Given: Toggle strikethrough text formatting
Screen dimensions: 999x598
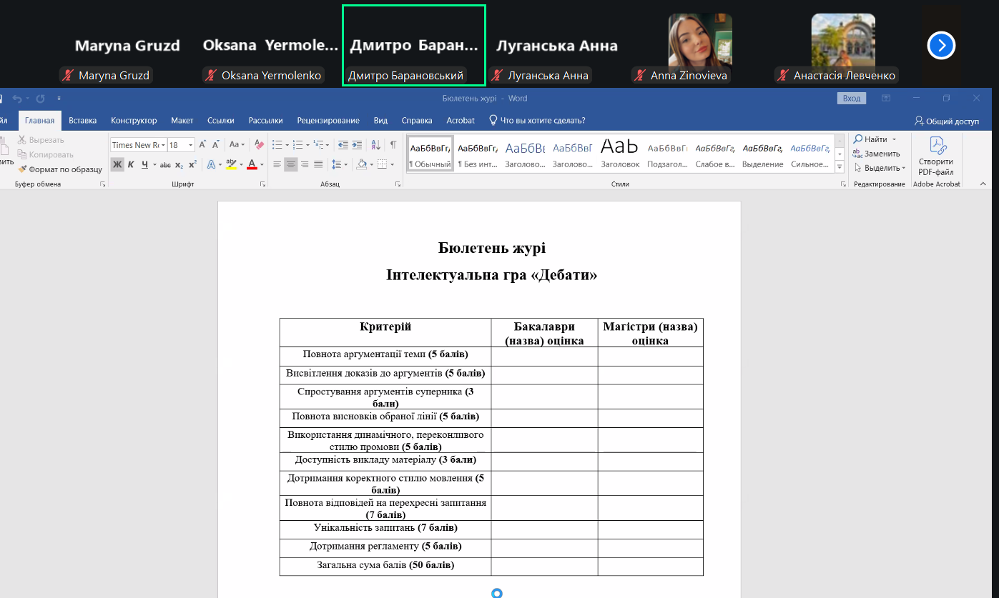Looking at the screenshot, I should [165, 164].
